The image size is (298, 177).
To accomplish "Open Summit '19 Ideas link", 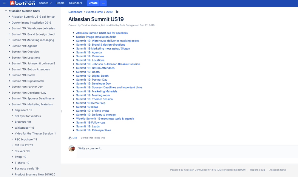I will (x=87, y=107).
